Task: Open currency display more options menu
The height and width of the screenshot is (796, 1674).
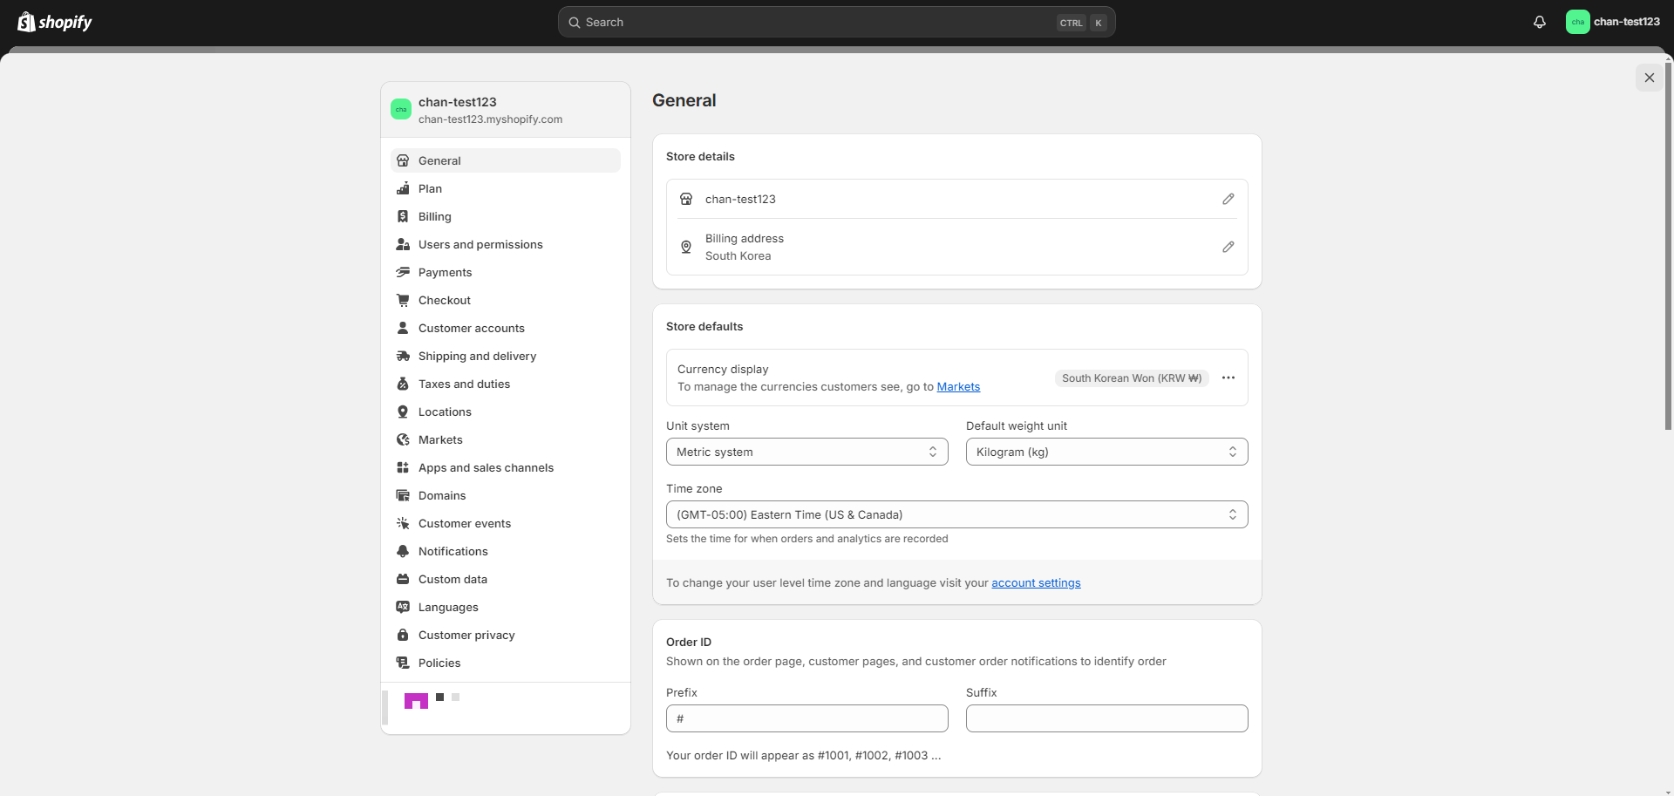Action: point(1228,378)
